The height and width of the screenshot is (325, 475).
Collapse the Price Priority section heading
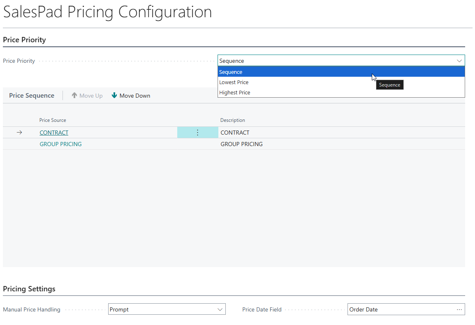tap(24, 40)
